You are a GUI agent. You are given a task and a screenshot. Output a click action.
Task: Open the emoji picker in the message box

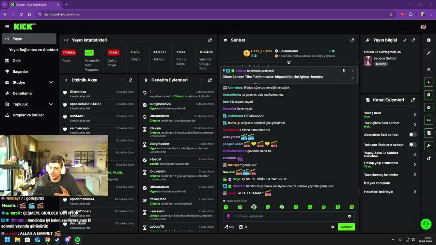349,216
